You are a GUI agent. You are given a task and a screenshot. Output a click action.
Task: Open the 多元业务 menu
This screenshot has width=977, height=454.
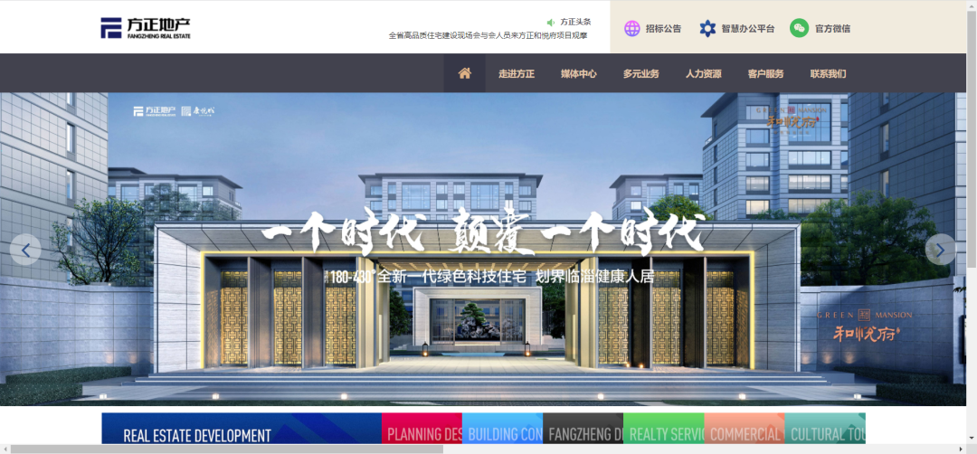641,73
